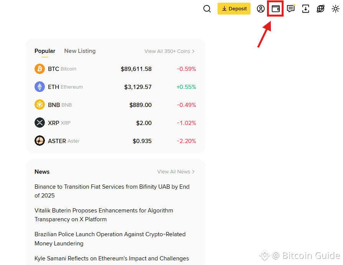Click the -2.20% change value
Viewport: 343px width, 265px height.
pos(186,141)
